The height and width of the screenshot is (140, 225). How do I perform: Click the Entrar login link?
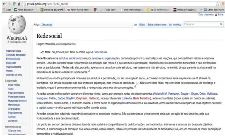tap(221, 15)
